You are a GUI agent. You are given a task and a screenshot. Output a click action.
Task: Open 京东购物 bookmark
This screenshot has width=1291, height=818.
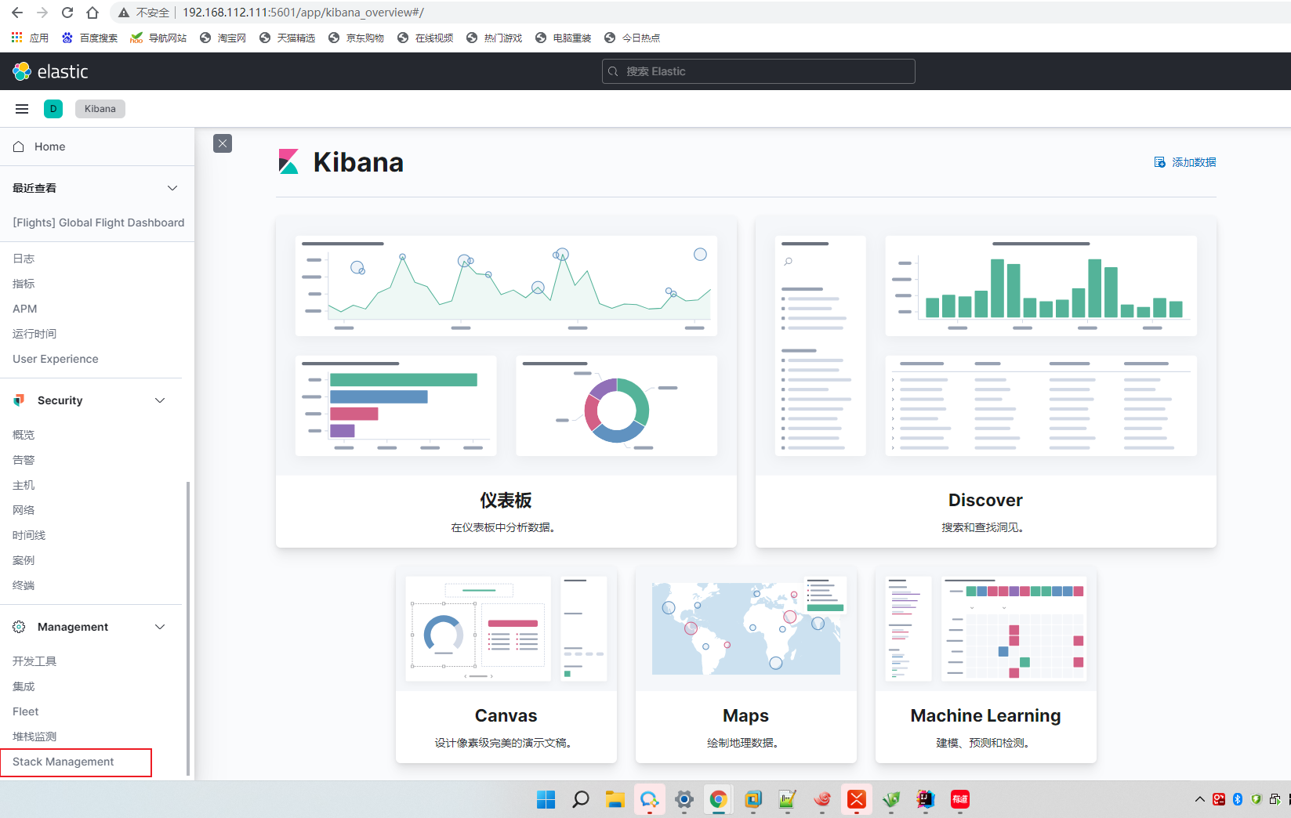[357, 38]
